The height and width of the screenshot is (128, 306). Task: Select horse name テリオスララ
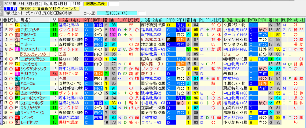(35, 74)
